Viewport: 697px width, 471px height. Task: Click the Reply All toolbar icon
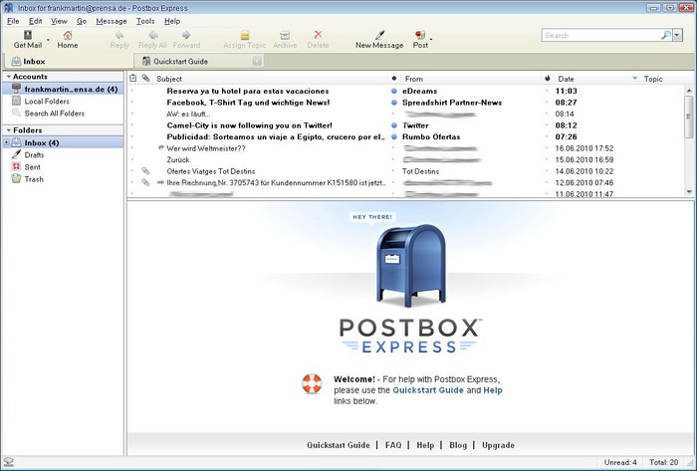click(x=152, y=39)
